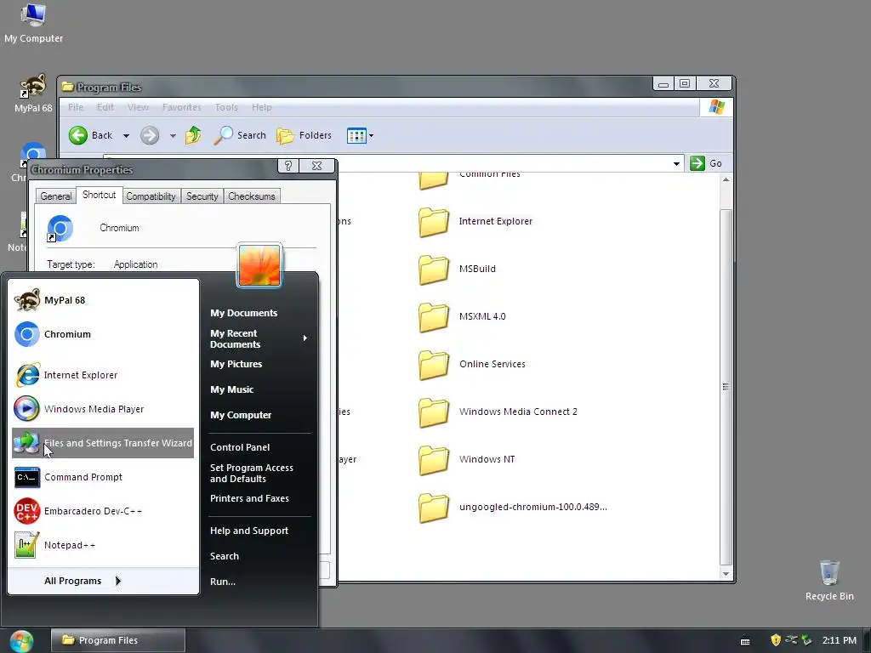This screenshot has height=653, width=871.
Task: Open My Music from the Start menu
Action: [x=231, y=389]
